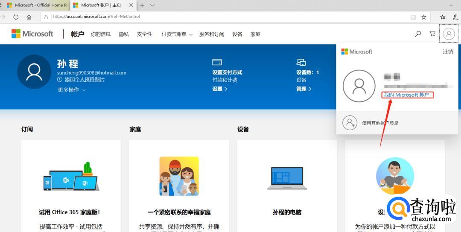Click the laptop illustration card image
Image resolution: width=461 pixels, height=232 pixels.
287,178
